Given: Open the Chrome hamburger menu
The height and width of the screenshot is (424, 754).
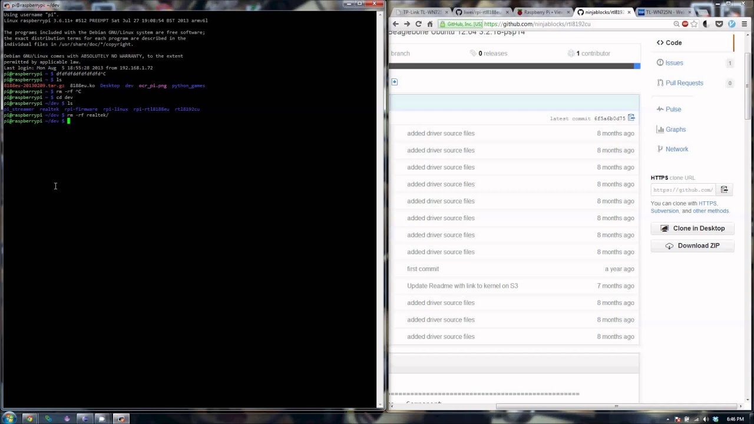Looking at the screenshot, I should tap(744, 24).
